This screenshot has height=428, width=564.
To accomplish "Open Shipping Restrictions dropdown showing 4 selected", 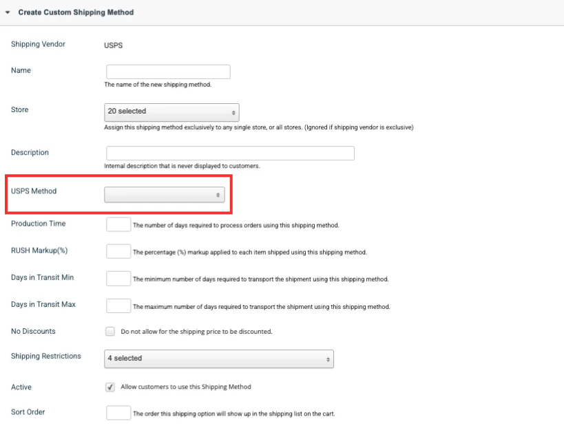I will click(x=219, y=359).
